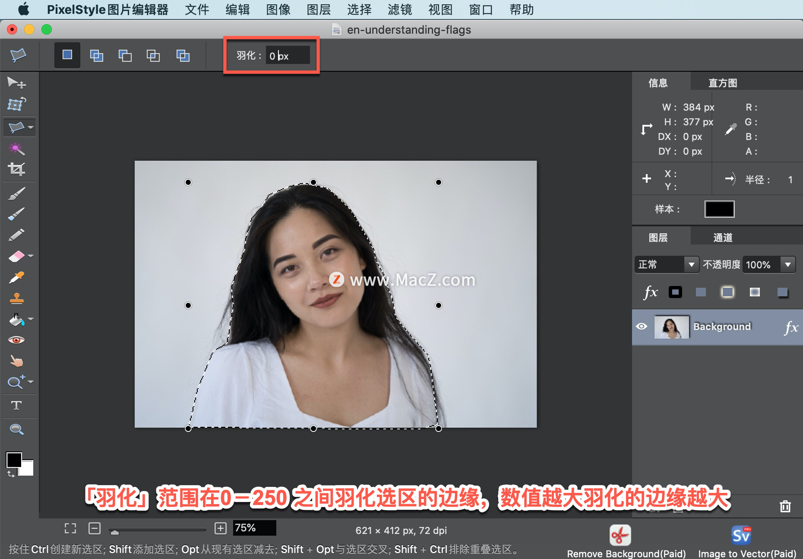
Task: Expand the Lasso tool flyout arrow
Action: coord(29,127)
